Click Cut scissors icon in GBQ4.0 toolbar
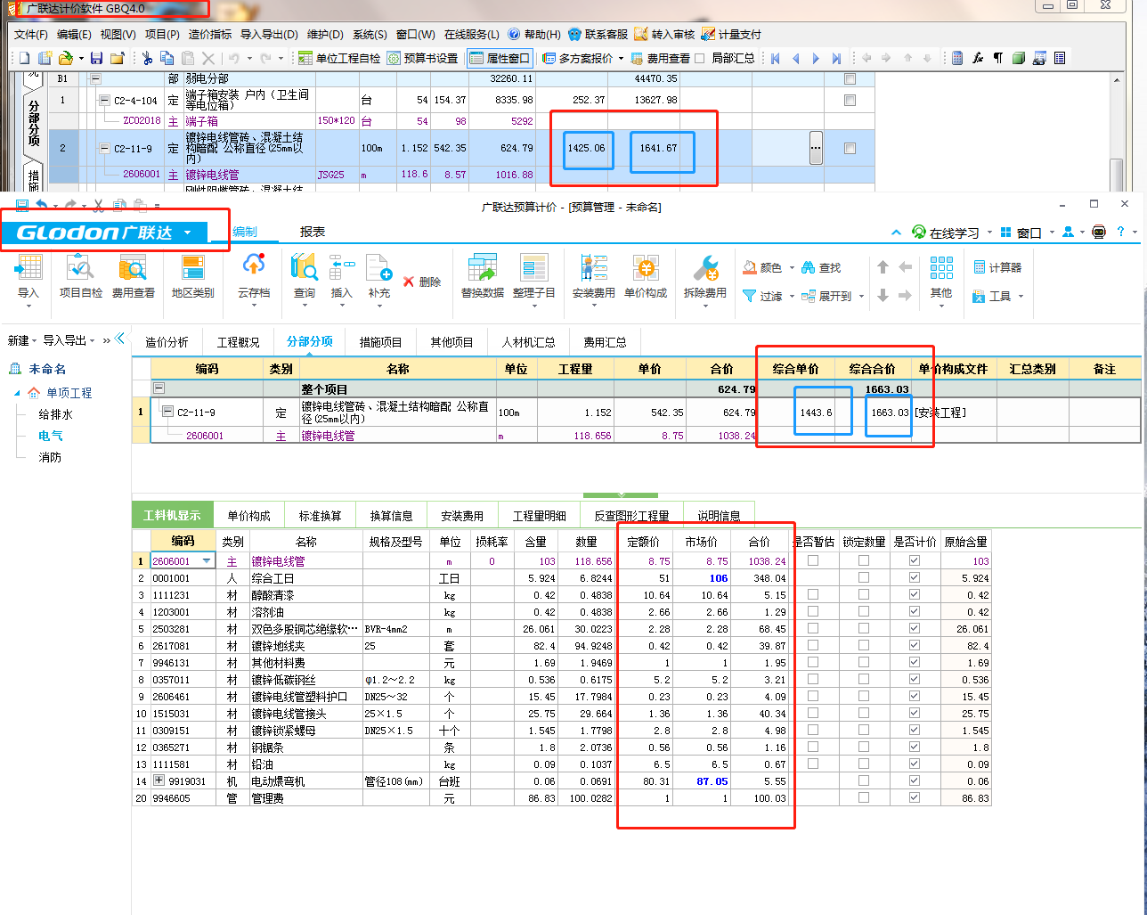This screenshot has width=1147, height=915. pos(147,58)
